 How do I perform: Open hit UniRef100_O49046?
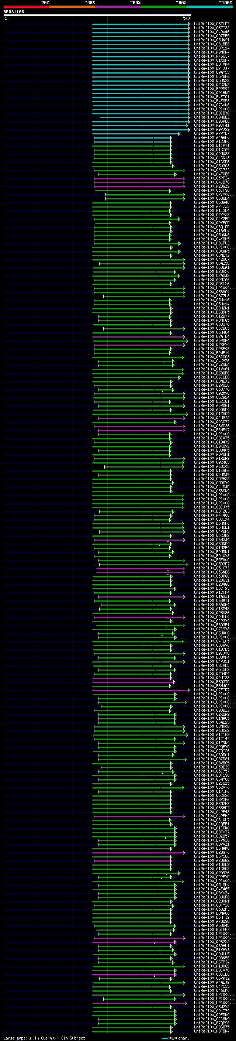click(x=212, y=32)
